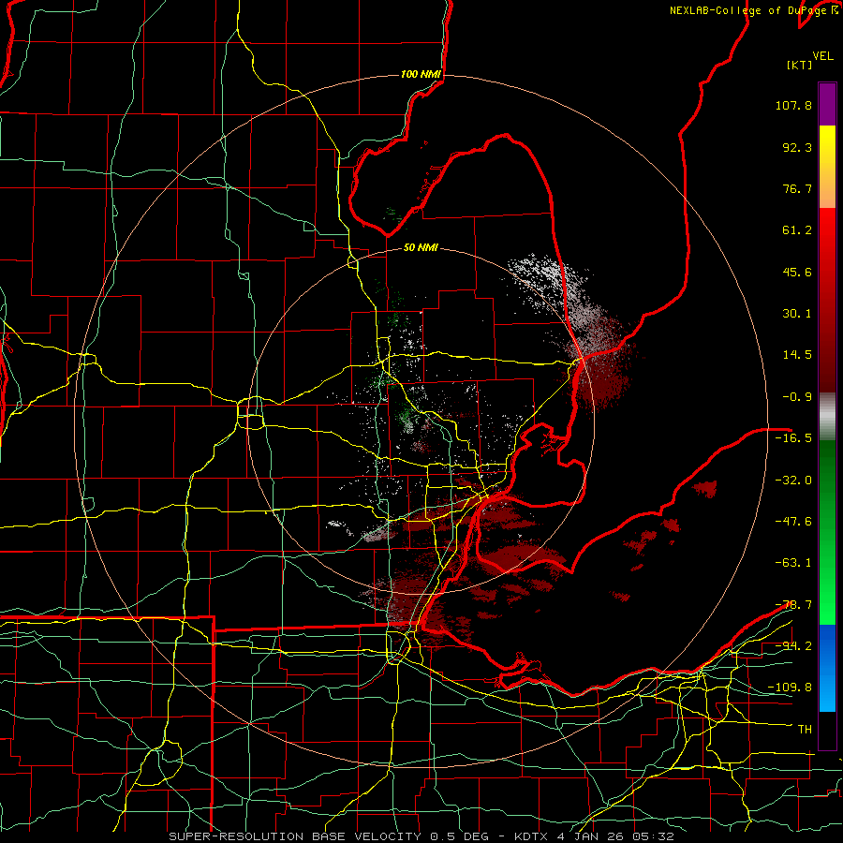This screenshot has height=843, width=843.
Task: Click the VEL legend title
Action: pyautogui.click(x=823, y=56)
